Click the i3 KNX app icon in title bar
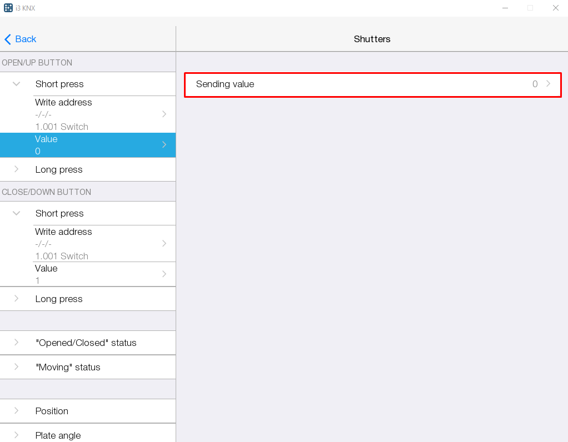Image resolution: width=568 pixels, height=442 pixels. (8, 8)
